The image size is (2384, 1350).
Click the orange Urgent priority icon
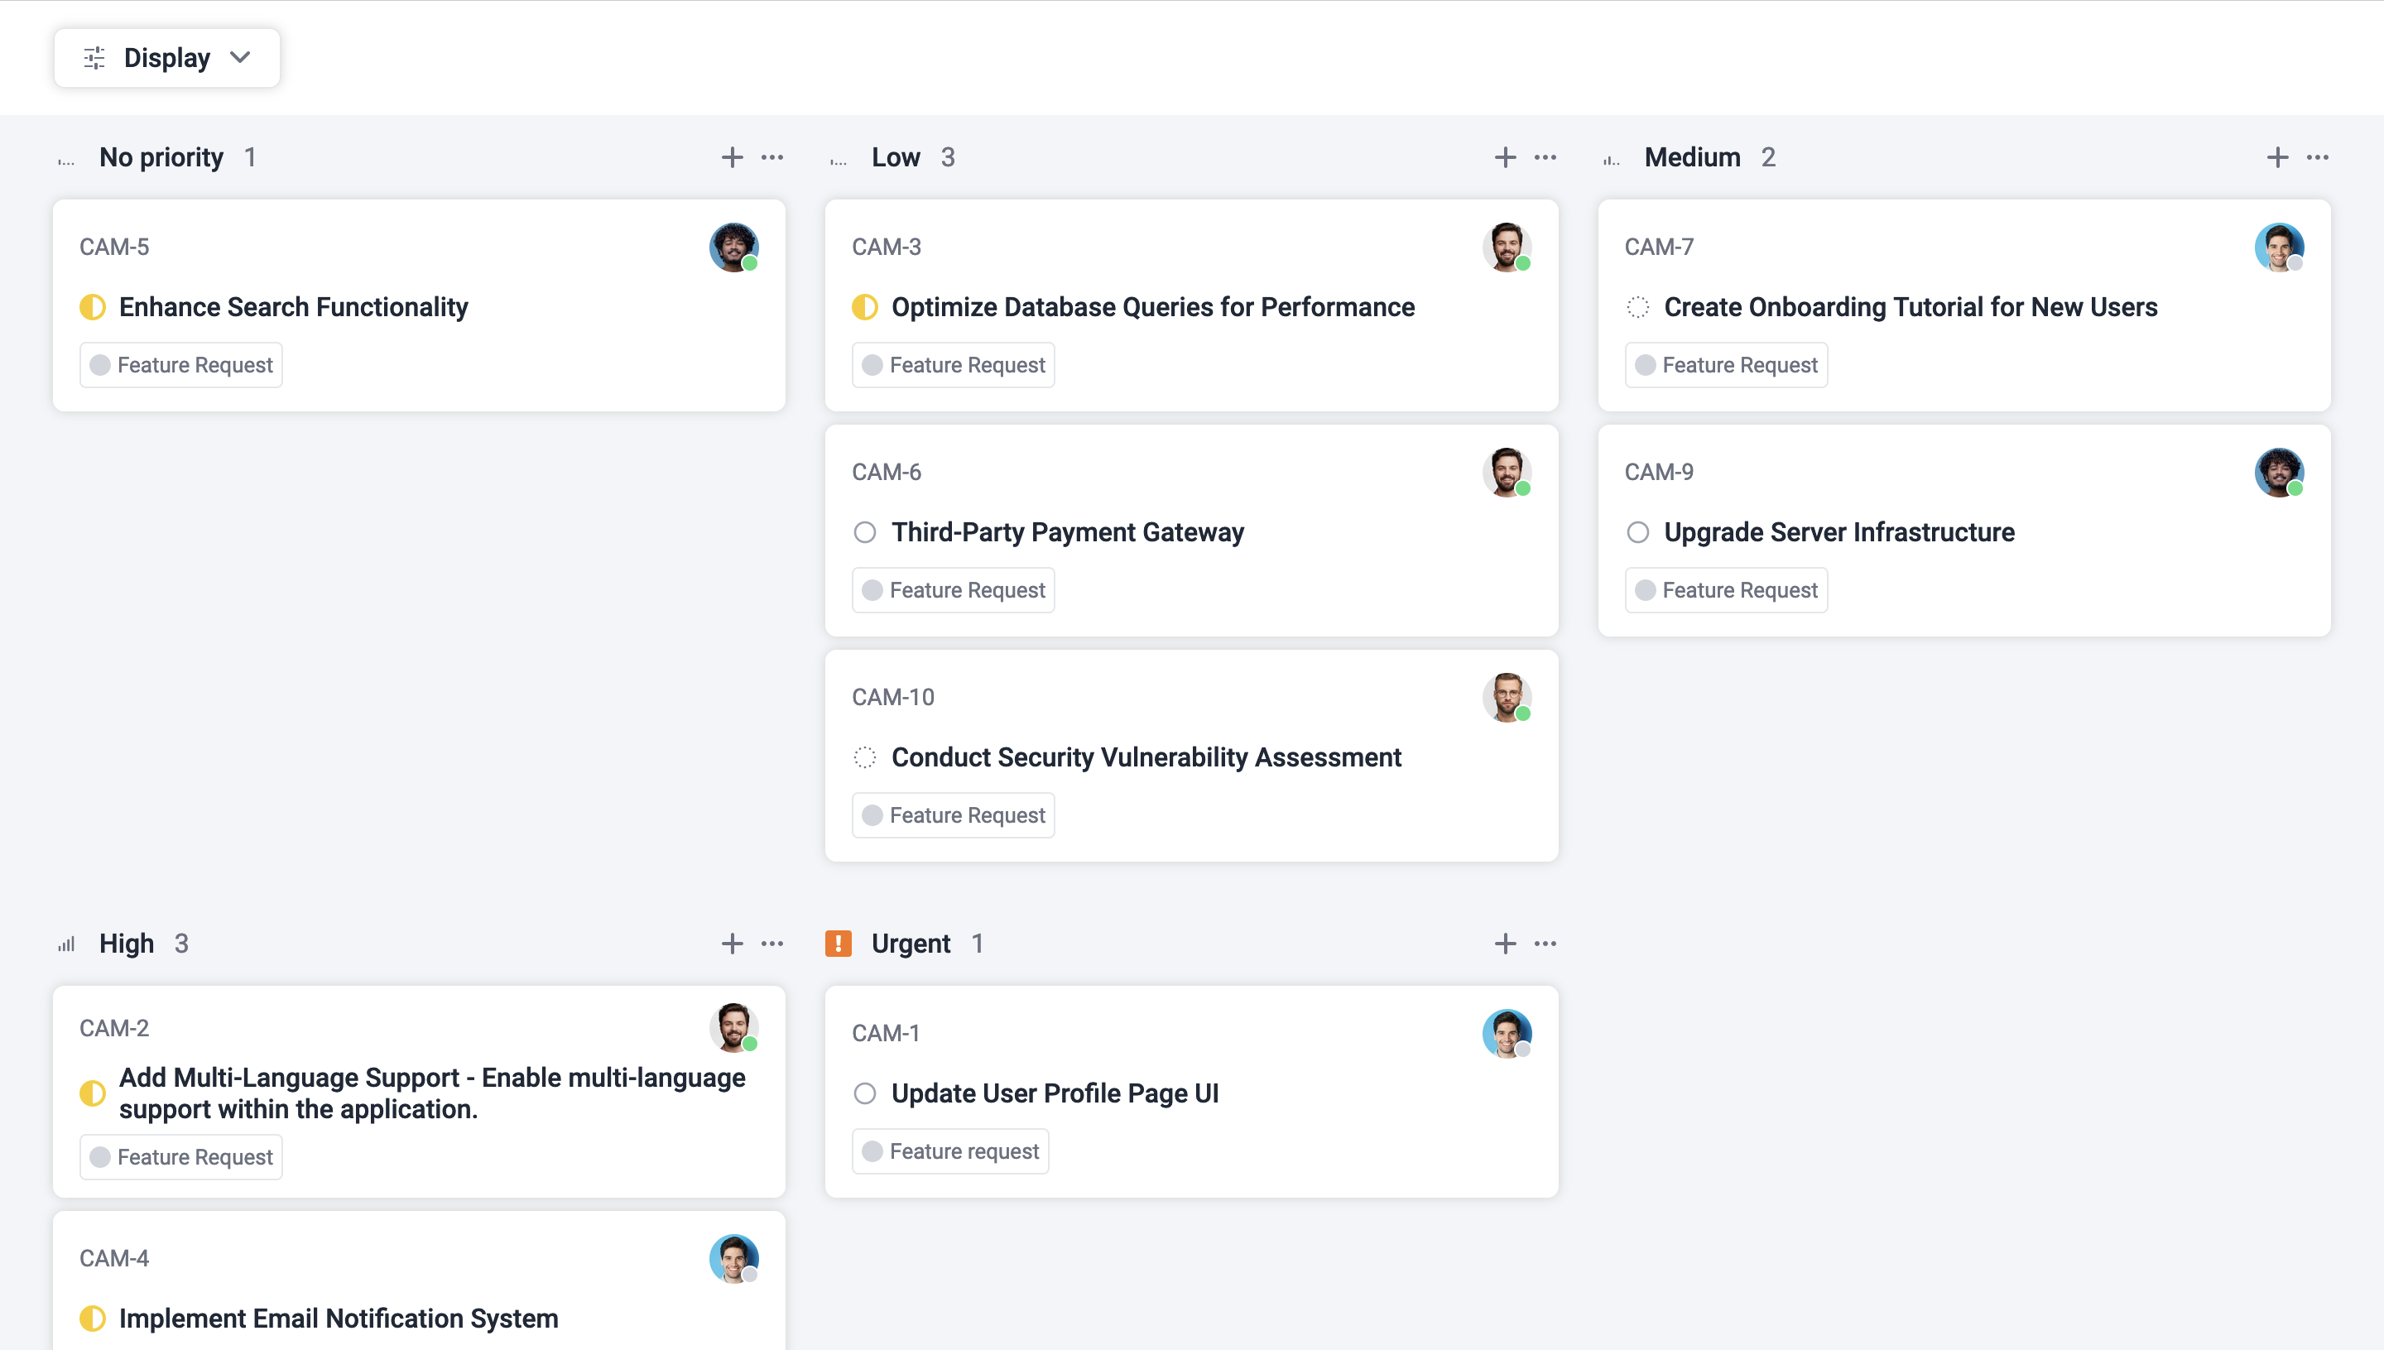coord(839,943)
